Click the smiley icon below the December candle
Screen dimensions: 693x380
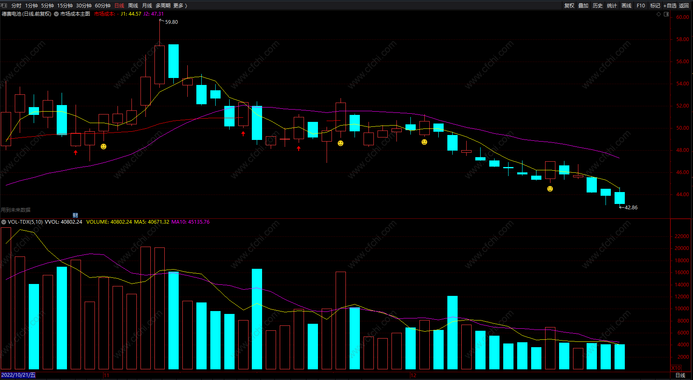(x=424, y=142)
